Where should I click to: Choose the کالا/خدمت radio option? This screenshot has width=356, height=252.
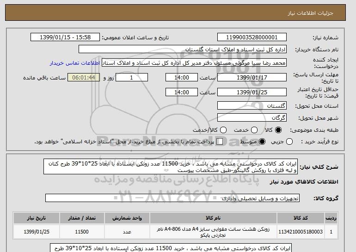(223, 130)
